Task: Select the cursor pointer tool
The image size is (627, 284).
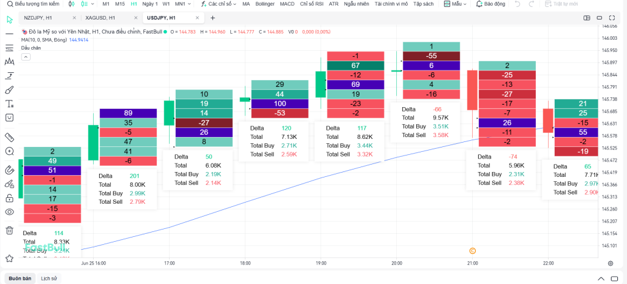Action: (9, 20)
